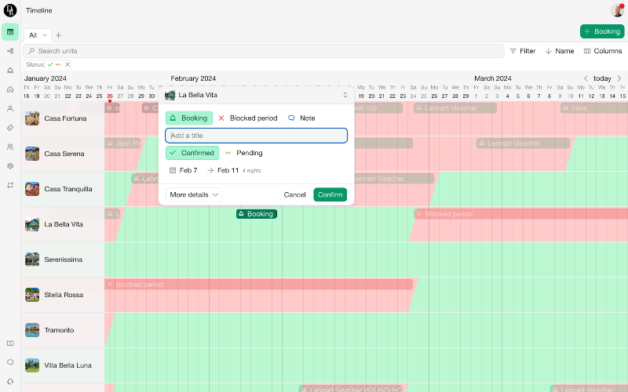
Task: Select the new Booking bar on La Bella Vita row
Action: point(257,214)
